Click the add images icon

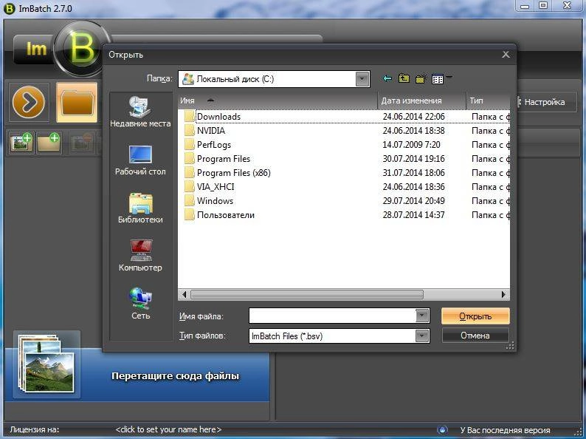[x=21, y=143]
